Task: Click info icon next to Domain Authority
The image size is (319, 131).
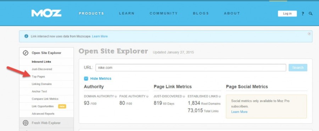Action: coord(116,96)
